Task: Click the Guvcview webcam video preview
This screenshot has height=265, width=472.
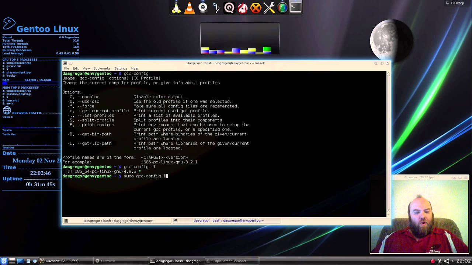Action: 420,216
